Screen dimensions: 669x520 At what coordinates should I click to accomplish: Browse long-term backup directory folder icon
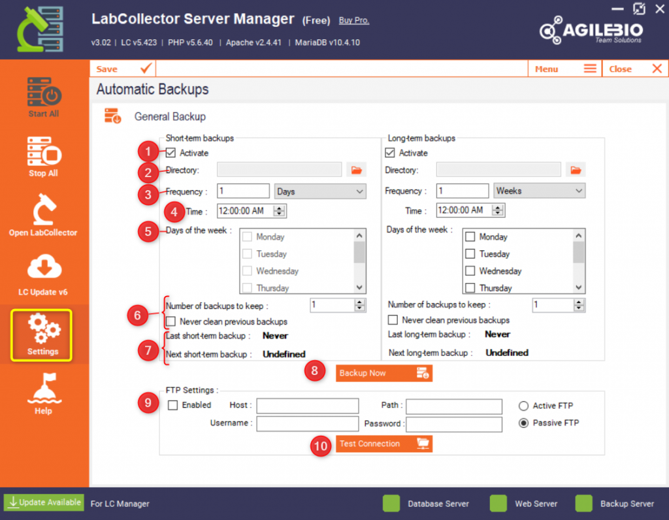tap(576, 171)
